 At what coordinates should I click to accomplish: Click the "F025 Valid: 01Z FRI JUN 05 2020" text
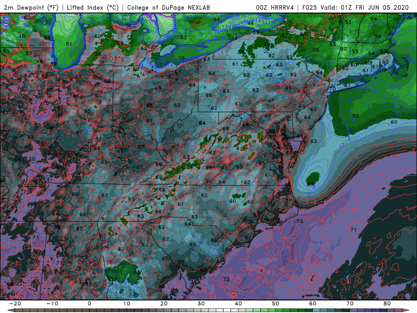click(x=355, y=8)
